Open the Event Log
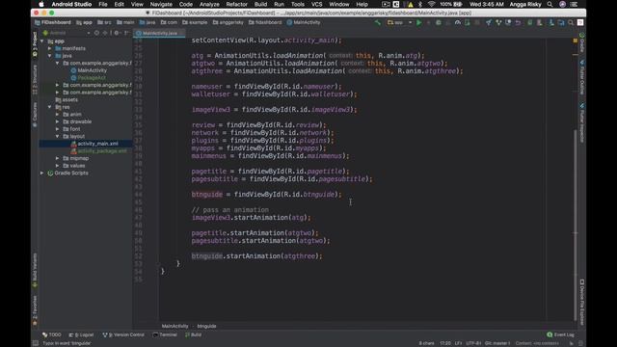 560,334
